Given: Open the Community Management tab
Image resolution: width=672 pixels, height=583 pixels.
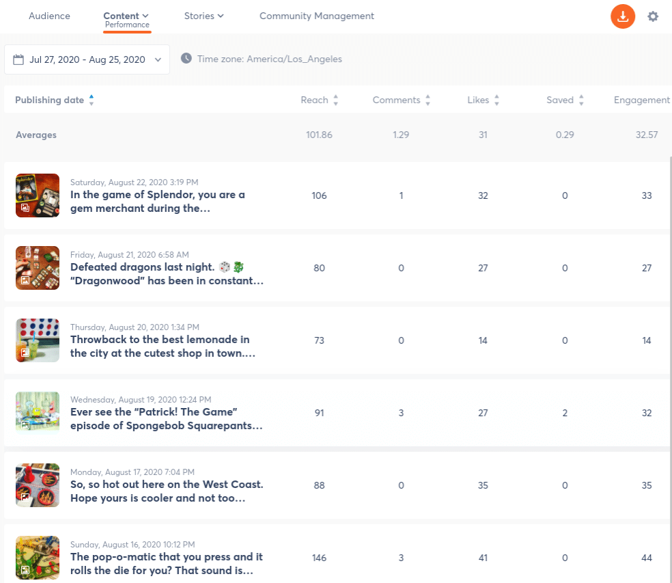Looking at the screenshot, I should coord(316,16).
